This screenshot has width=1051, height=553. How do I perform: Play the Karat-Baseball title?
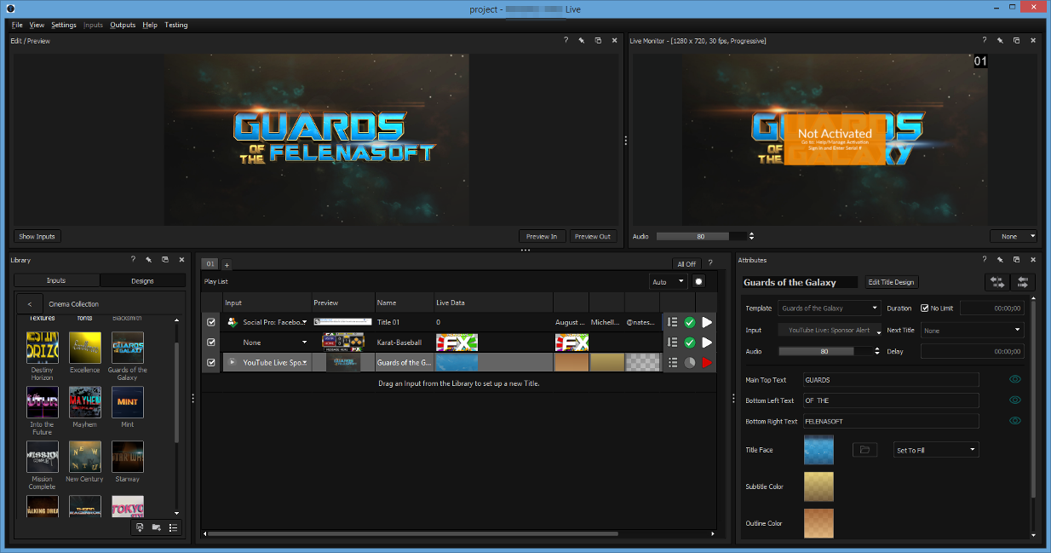coord(707,343)
